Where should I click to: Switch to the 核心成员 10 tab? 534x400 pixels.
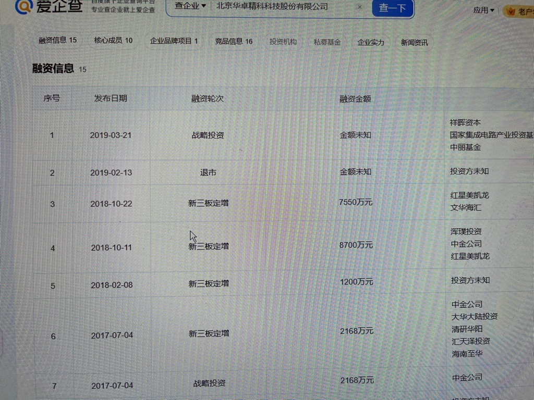(x=113, y=41)
